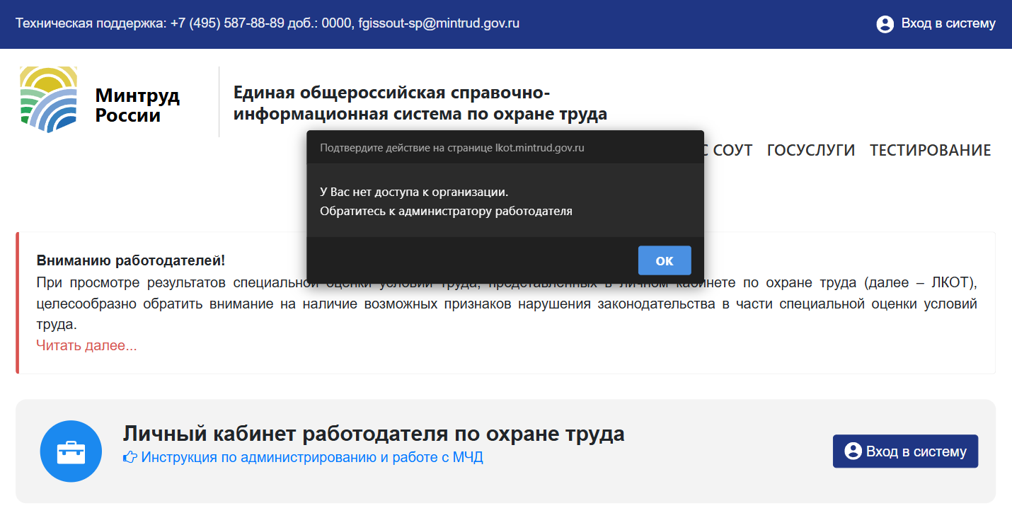Click the support email fgissout-sp@mintrud.gov.ru
Image resolution: width=1012 pixels, height=513 pixels.
[439, 23]
